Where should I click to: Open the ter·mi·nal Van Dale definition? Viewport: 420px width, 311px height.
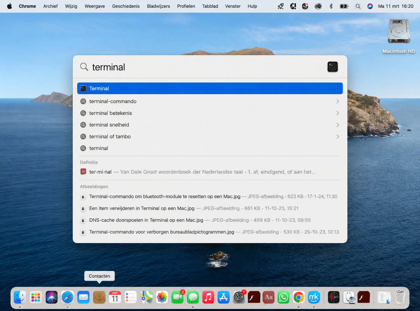point(210,172)
